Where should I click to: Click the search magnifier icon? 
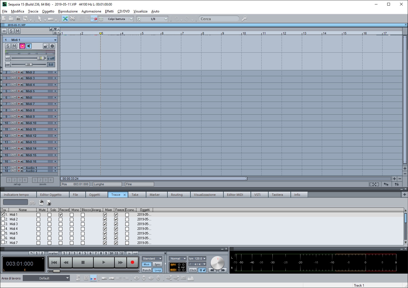(244, 19)
